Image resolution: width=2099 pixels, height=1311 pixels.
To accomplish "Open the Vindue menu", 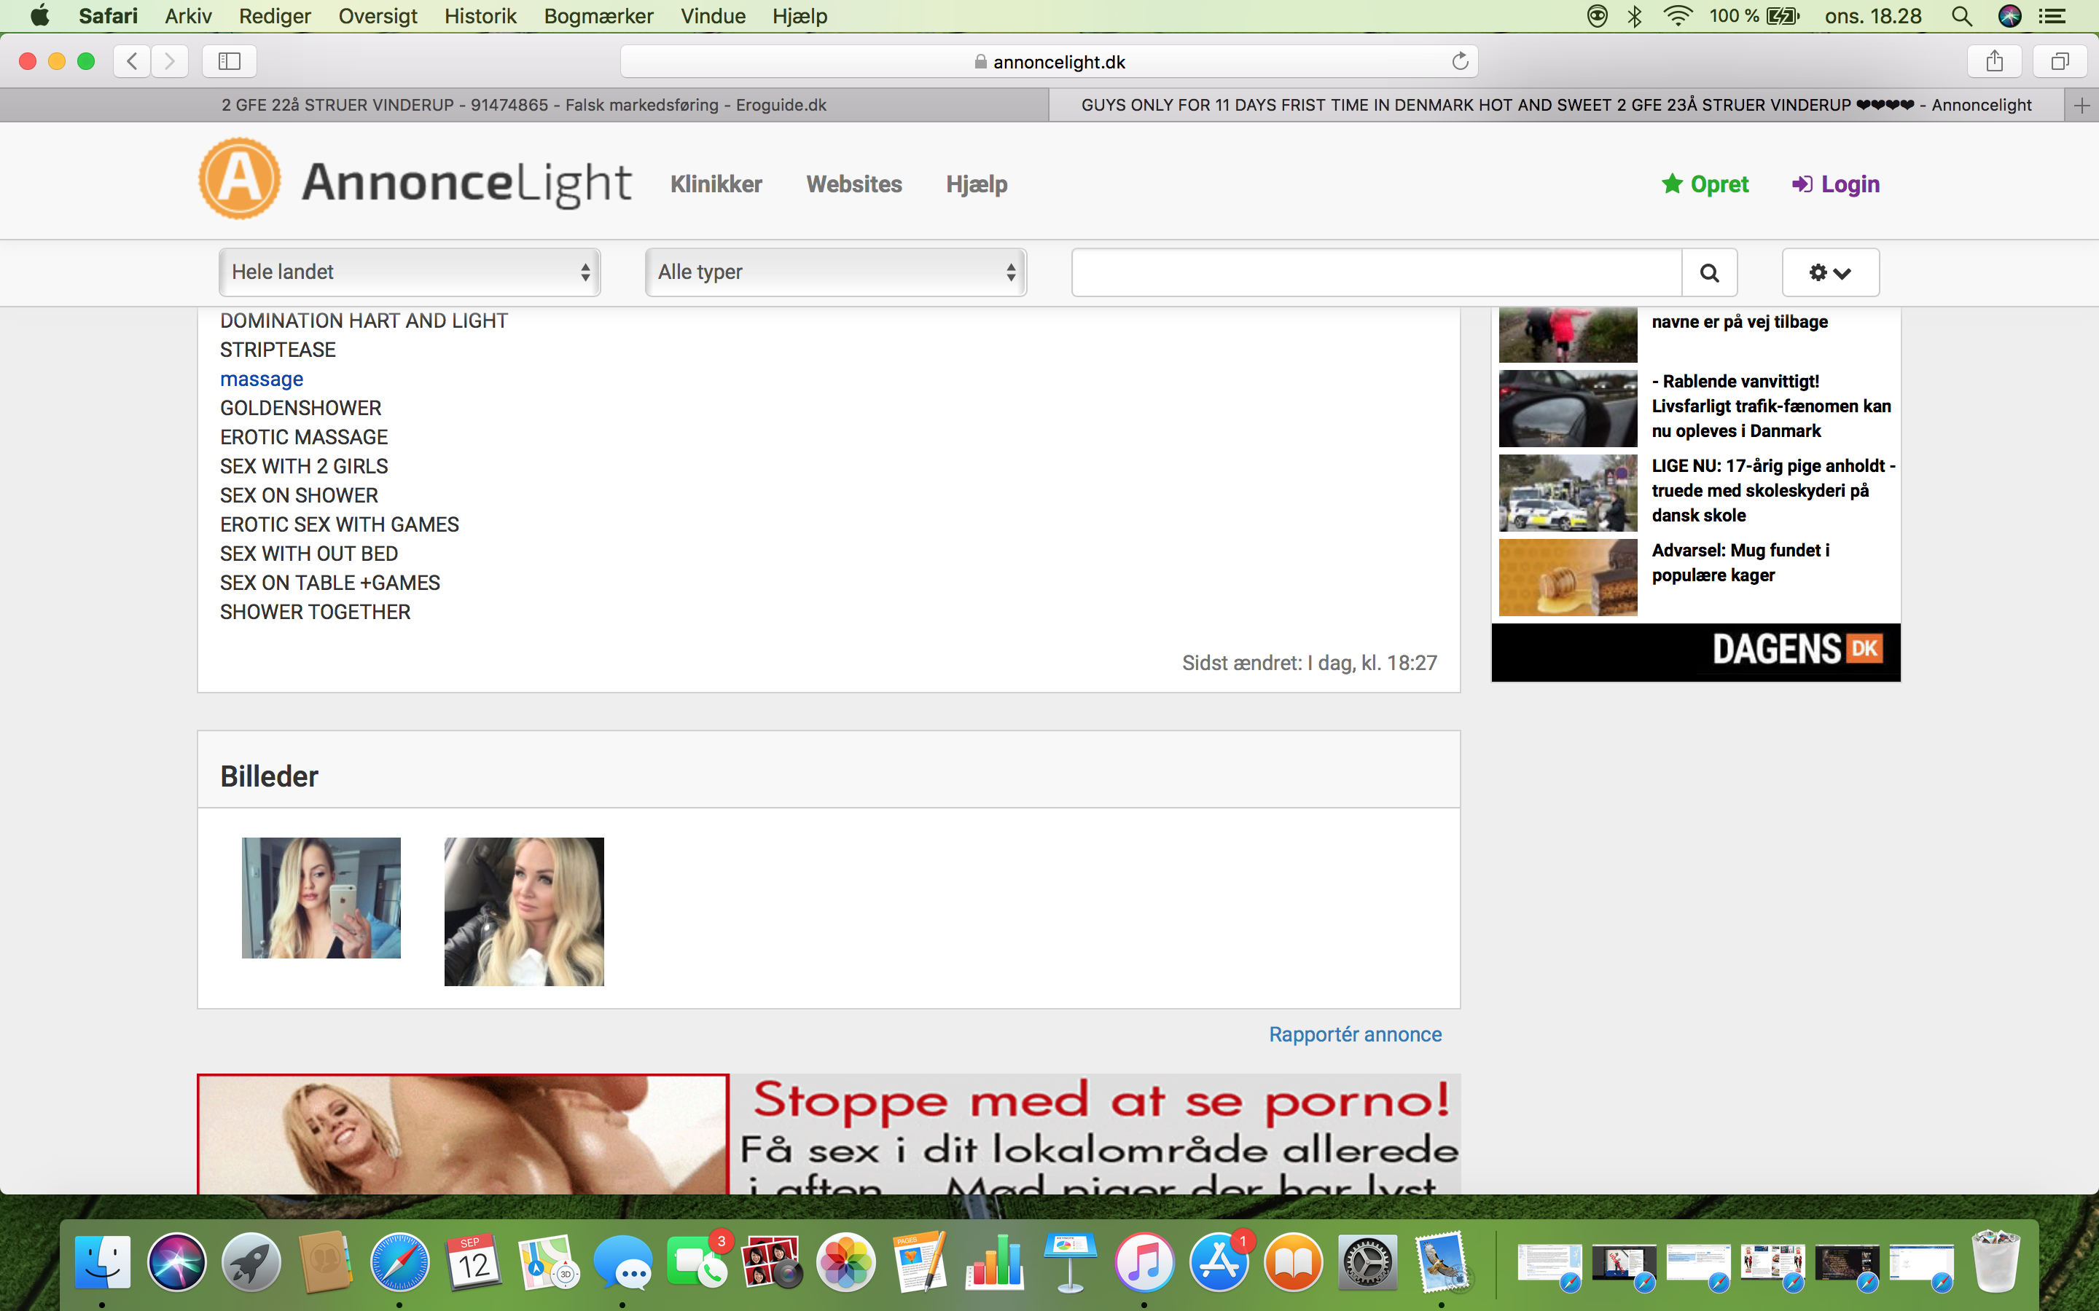I will (713, 15).
